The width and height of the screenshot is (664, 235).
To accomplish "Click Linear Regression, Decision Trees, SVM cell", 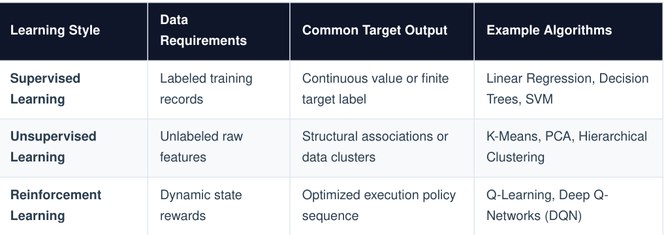I will tap(569, 89).
